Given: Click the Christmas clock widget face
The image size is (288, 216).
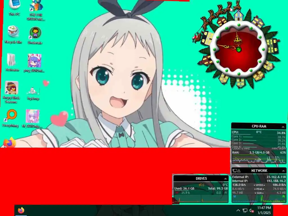Looking at the screenshot, I should pyautogui.click(x=238, y=49).
